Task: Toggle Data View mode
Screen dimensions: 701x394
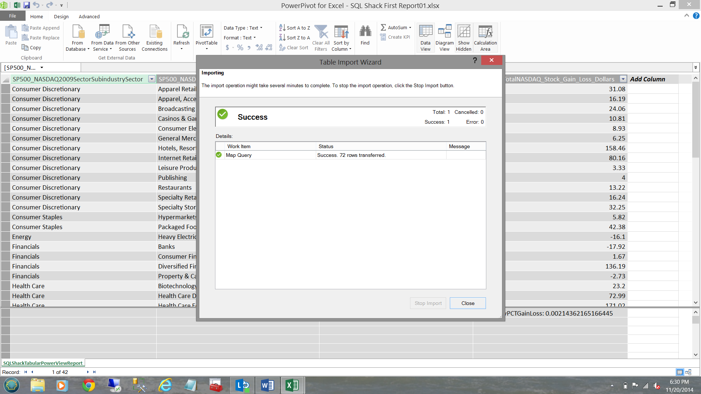Action: coord(425,33)
